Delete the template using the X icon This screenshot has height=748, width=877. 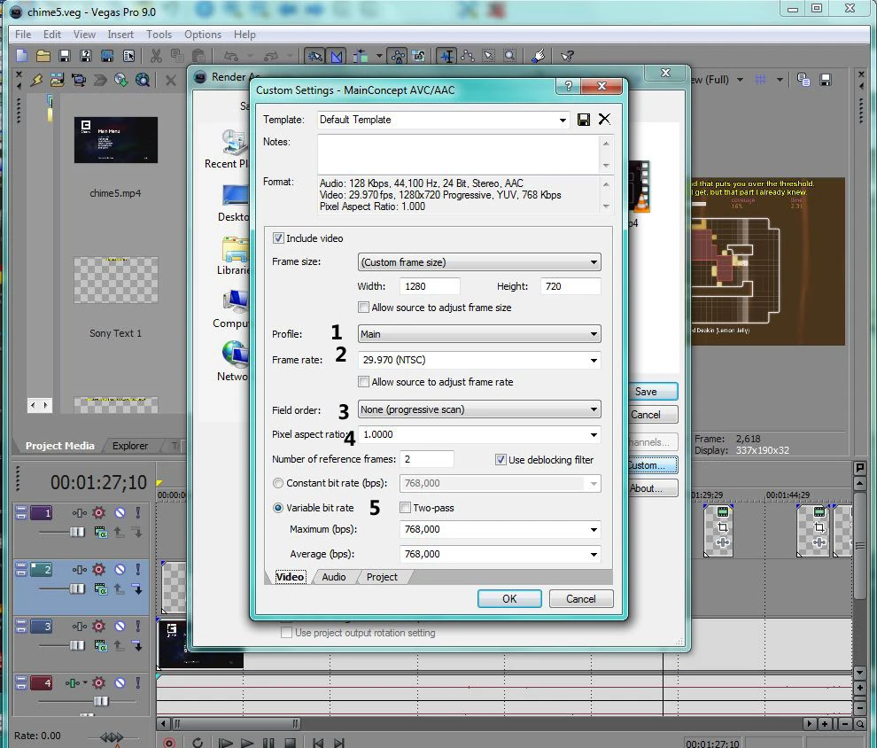pyautogui.click(x=604, y=120)
